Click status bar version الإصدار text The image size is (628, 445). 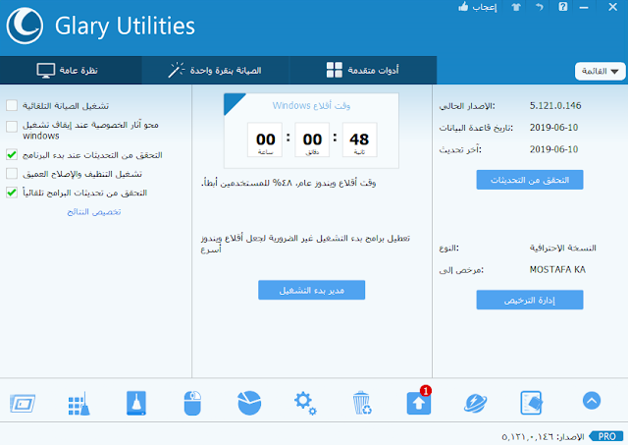[x=543, y=436]
